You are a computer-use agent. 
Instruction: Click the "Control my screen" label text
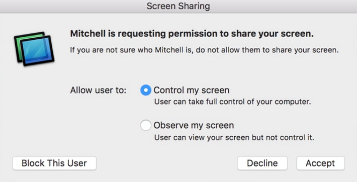point(191,90)
